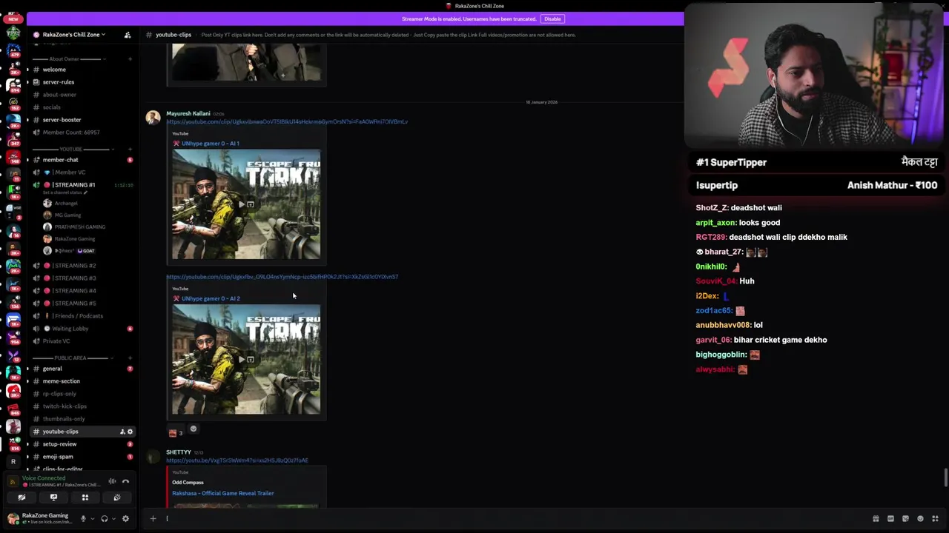Image resolution: width=949 pixels, height=533 pixels.
Task: Add a channel to About Owner category
Action: (130, 58)
